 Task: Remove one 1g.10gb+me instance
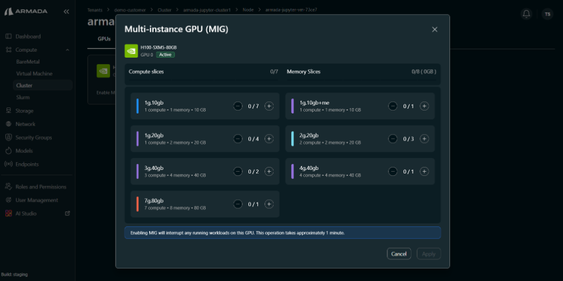tap(393, 106)
